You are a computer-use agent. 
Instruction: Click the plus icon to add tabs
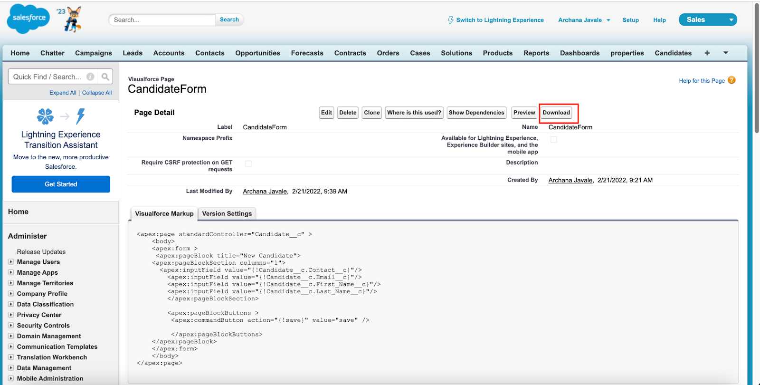click(707, 53)
